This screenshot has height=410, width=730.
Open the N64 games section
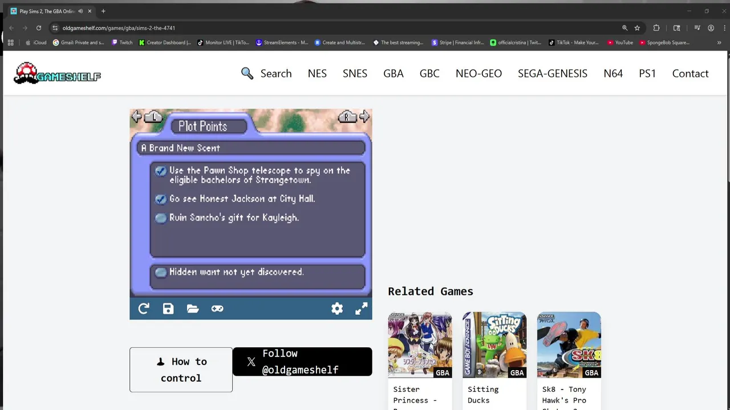613,73
